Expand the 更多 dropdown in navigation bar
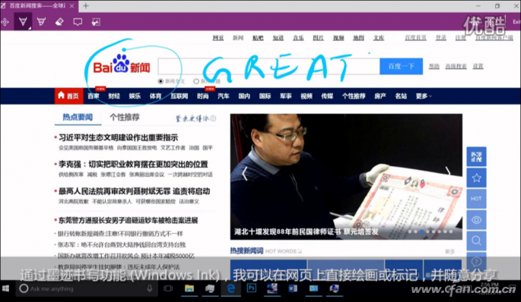521x302 pixels. [424, 96]
